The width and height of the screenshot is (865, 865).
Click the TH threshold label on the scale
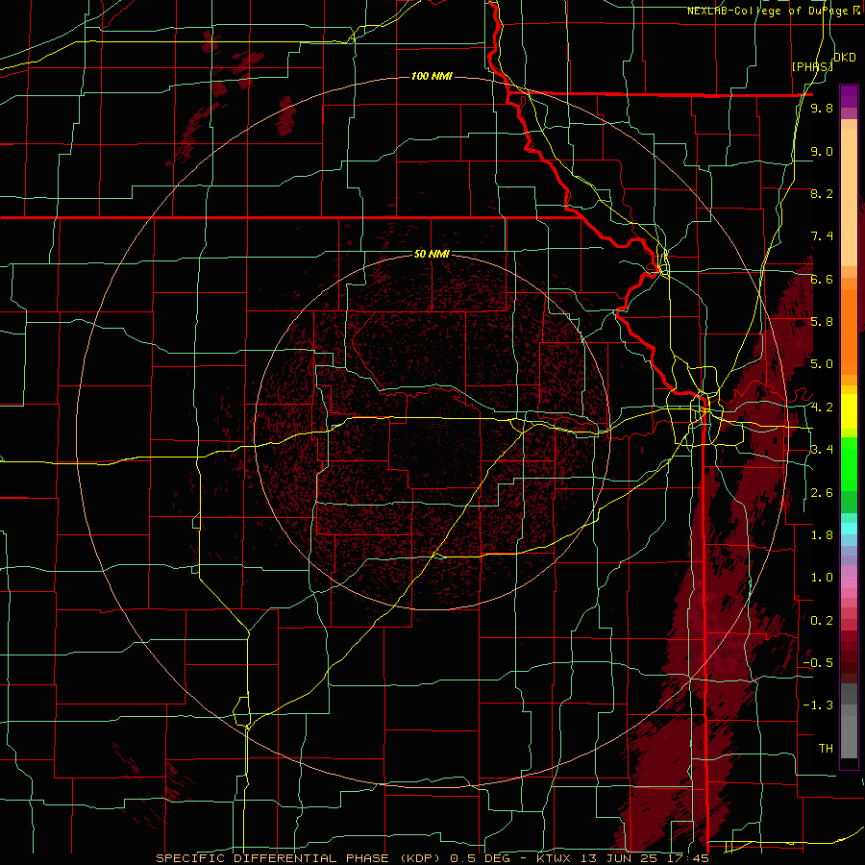[x=826, y=748]
